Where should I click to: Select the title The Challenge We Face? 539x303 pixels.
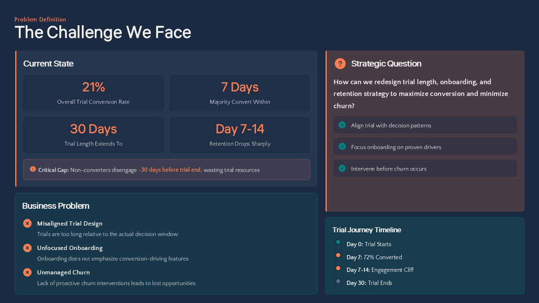pos(103,32)
